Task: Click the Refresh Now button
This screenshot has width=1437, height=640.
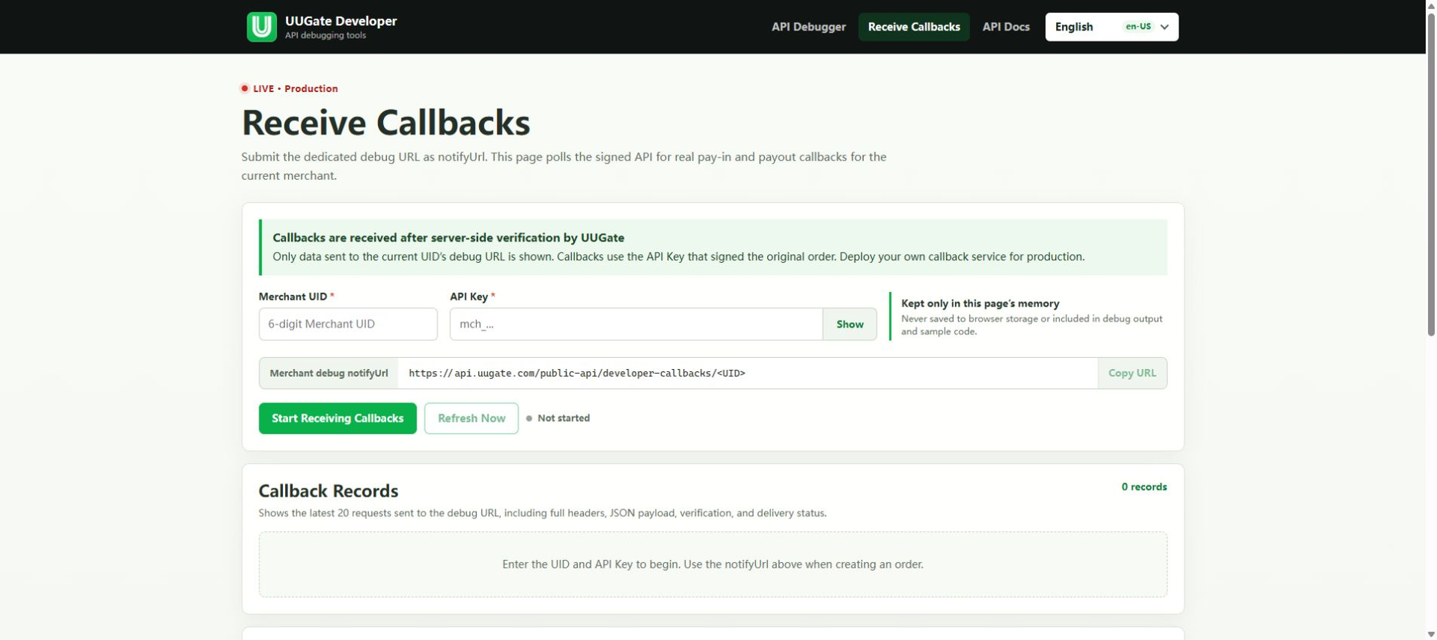Action: coord(471,418)
